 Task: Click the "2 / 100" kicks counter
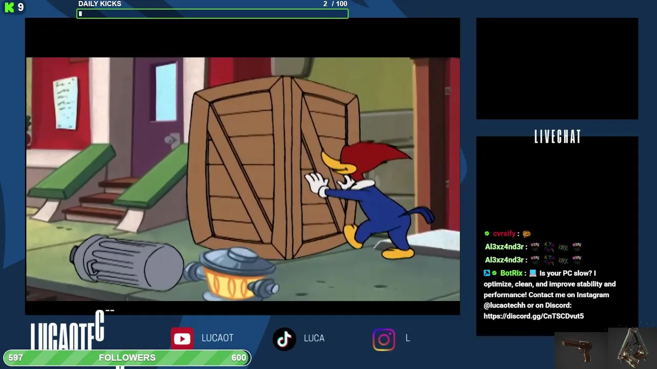tap(335, 4)
